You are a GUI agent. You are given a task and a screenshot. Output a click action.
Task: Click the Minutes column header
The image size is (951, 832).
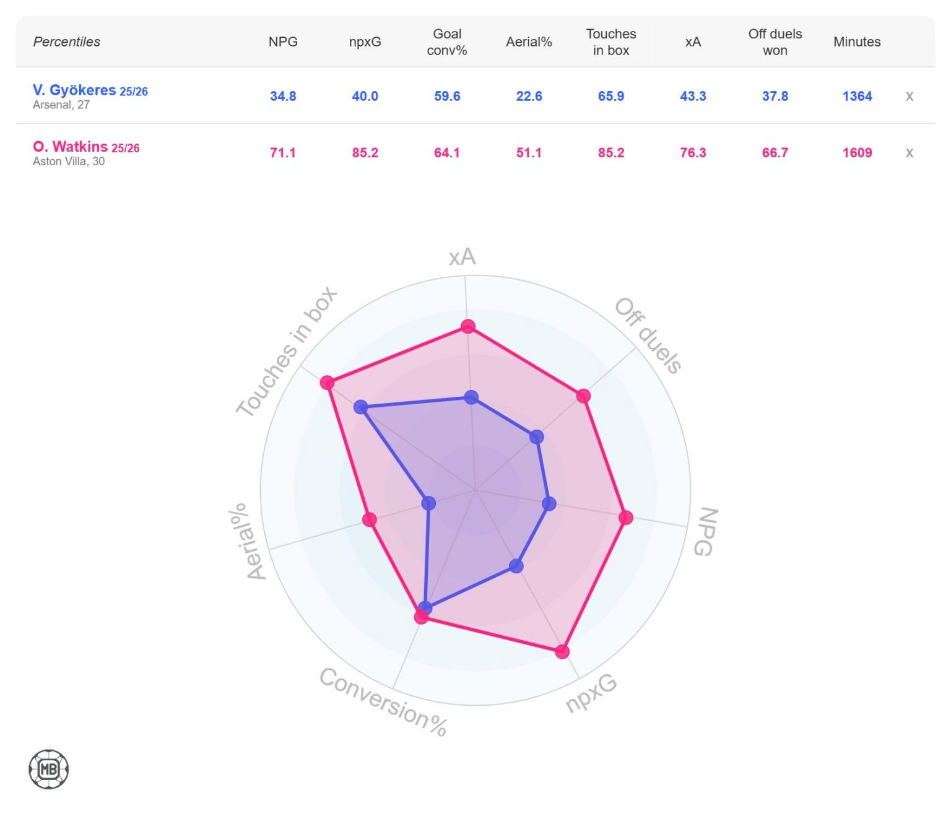click(857, 42)
